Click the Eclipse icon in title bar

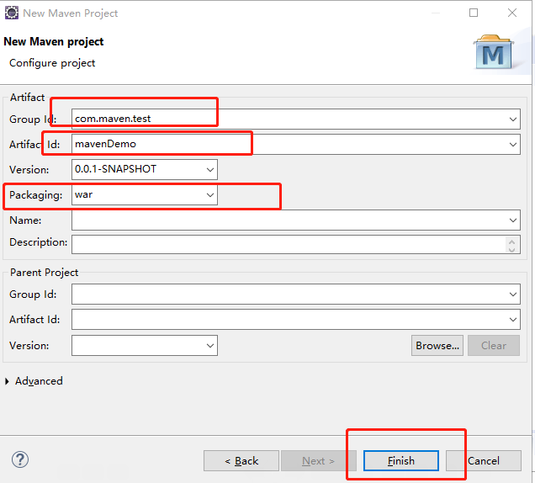point(12,13)
